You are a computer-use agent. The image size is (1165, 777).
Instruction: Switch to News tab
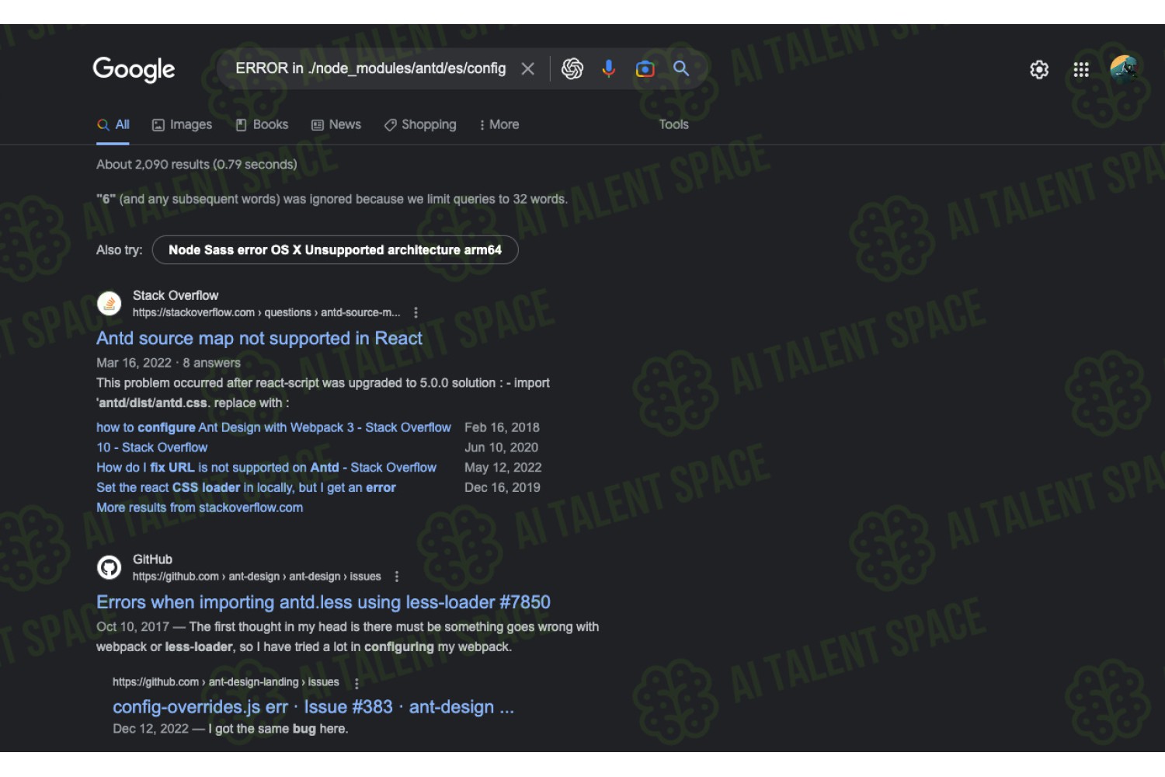pyautogui.click(x=336, y=124)
